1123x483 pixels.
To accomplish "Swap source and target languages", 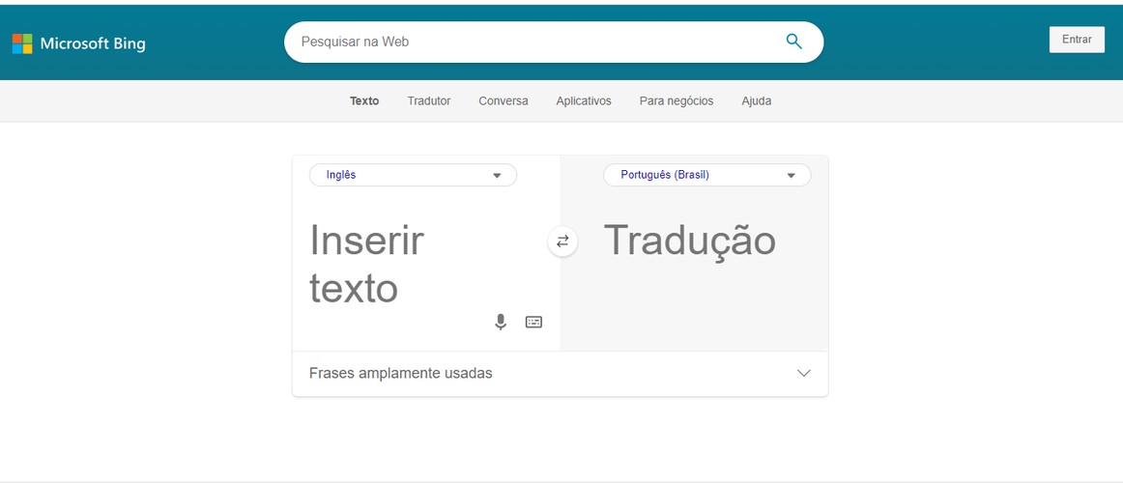I will click(562, 241).
